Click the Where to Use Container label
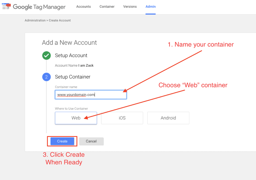This screenshot has width=256, height=180. point(71,109)
